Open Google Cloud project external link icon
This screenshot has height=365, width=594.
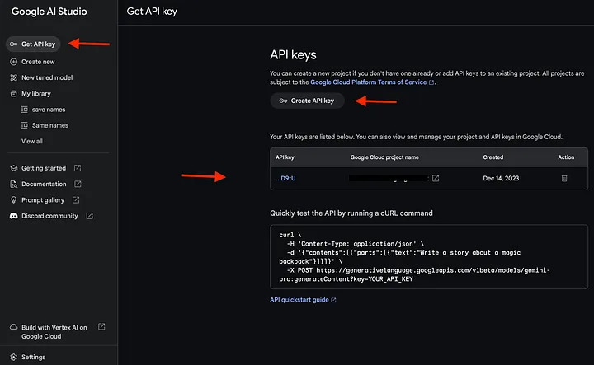[x=436, y=178]
